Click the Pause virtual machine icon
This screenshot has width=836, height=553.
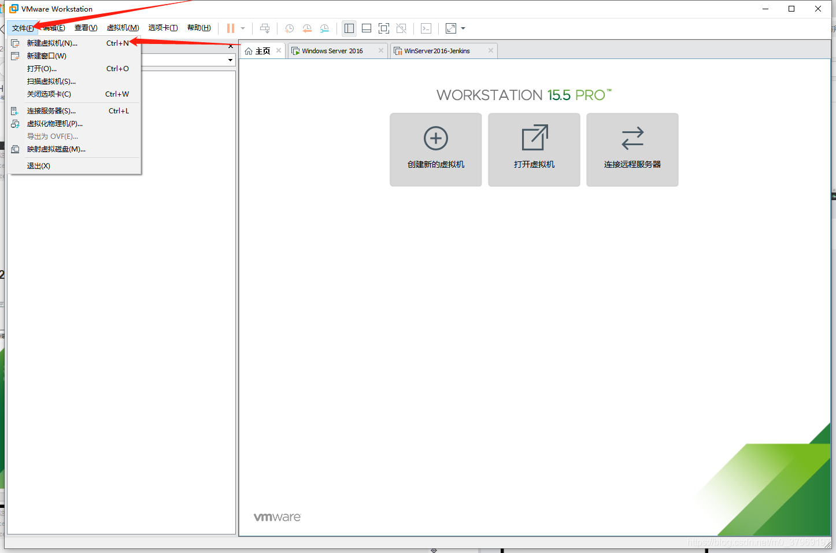tap(231, 28)
